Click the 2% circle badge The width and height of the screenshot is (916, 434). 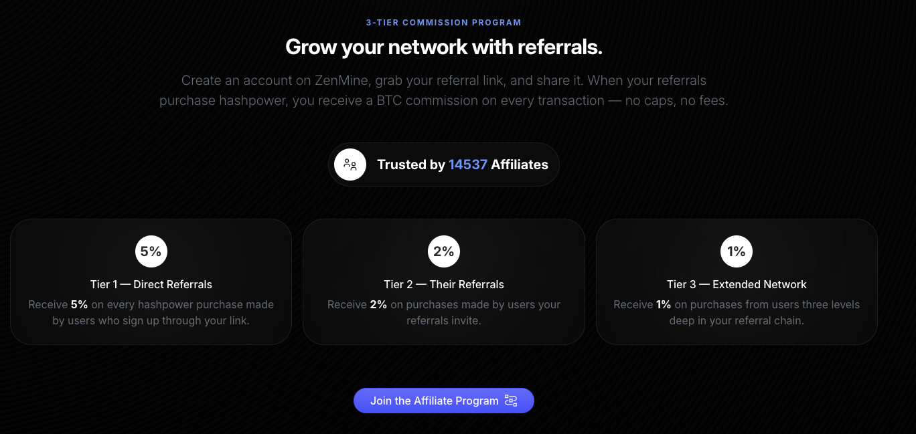click(443, 251)
